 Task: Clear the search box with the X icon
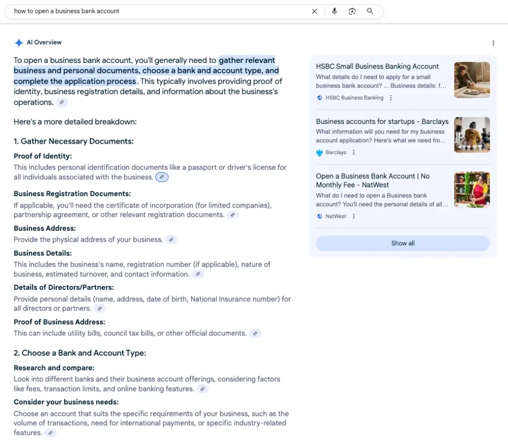314,11
